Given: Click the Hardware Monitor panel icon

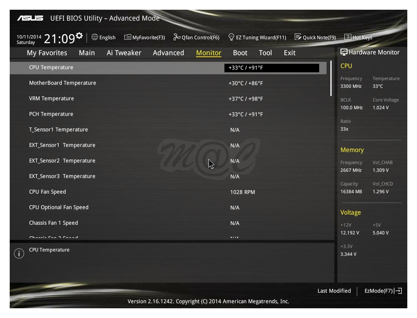Looking at the screenshot, I should point(344,52).
